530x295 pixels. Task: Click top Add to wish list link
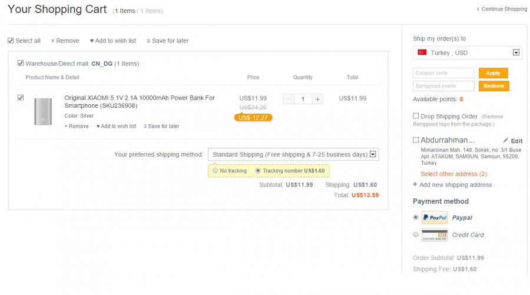(113, 41)
